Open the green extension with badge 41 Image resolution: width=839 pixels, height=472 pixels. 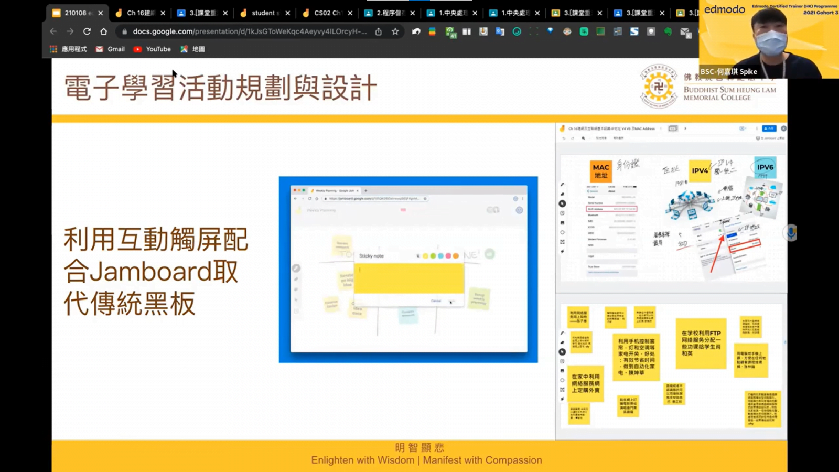450,32
